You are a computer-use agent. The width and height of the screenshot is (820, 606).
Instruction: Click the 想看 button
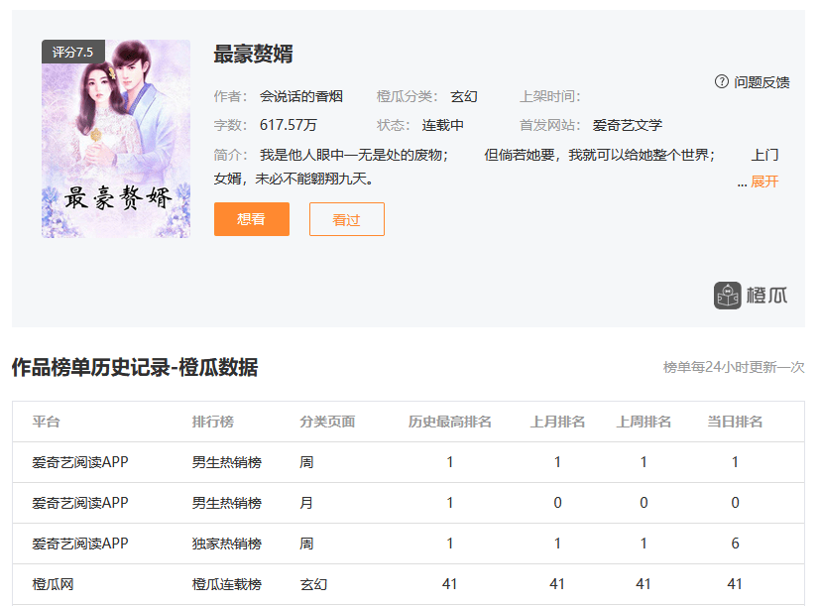pyautogui.click(x=252, y=219)
